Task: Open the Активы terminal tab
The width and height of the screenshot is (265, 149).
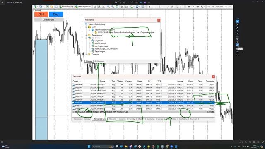Action: point(87,119)
